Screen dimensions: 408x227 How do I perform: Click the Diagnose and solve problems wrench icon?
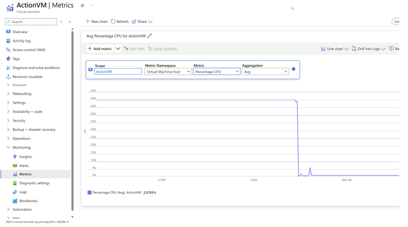8,68
